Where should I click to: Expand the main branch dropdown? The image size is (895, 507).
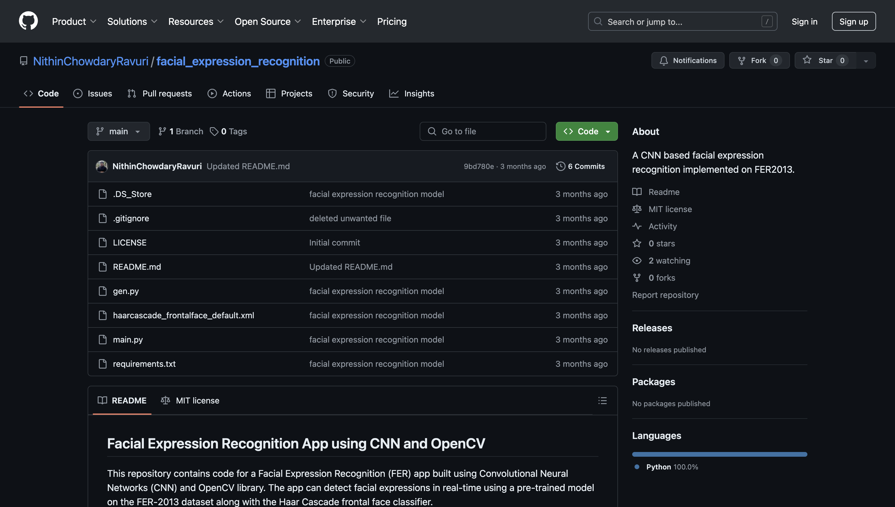pos(118,131)
